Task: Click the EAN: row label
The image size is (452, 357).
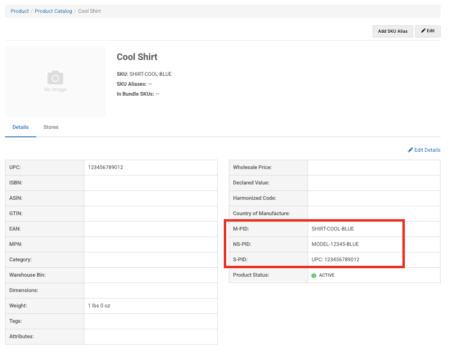Action: [x=15, y=229]
